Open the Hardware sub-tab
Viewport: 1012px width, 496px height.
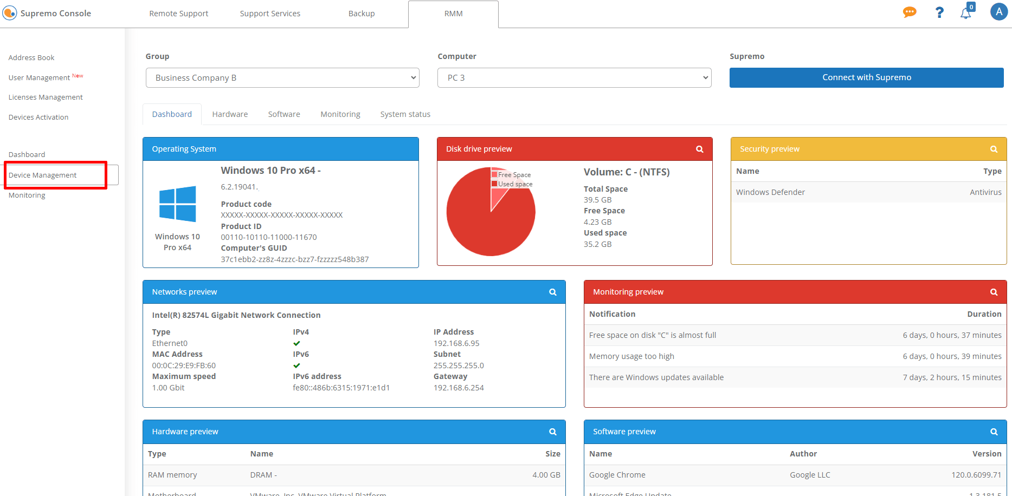230,114
